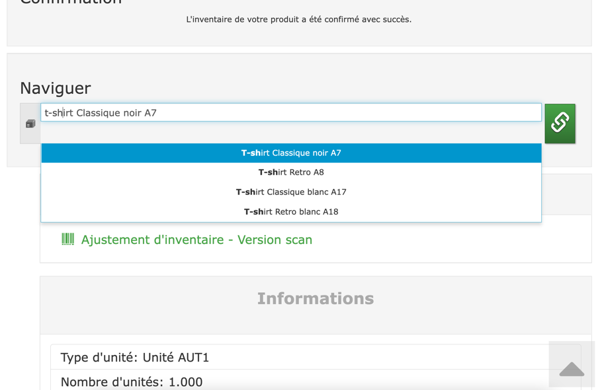This screenshot has width=600, height=390.
Task: Click the product box icon beside search field
Action: [30, 124]
